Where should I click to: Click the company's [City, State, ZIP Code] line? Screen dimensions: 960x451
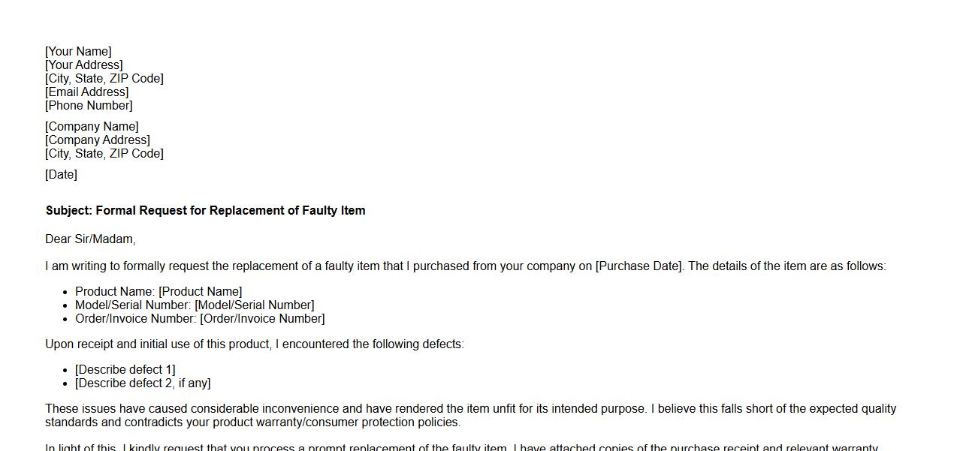(x=104, y=154)
